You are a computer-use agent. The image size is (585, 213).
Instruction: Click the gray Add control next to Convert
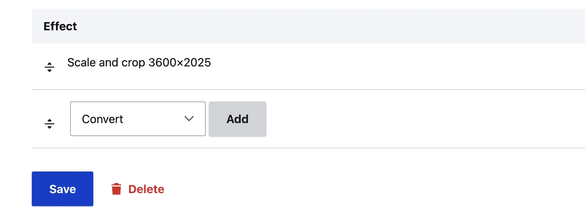[237, 119]
